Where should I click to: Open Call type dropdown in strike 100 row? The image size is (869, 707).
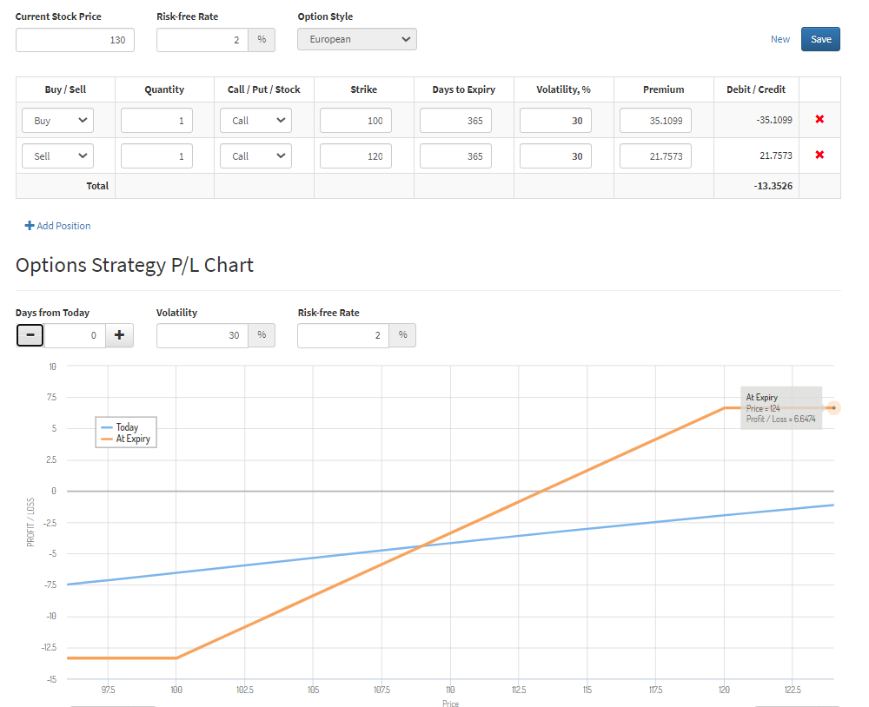(x=256, y=120)
